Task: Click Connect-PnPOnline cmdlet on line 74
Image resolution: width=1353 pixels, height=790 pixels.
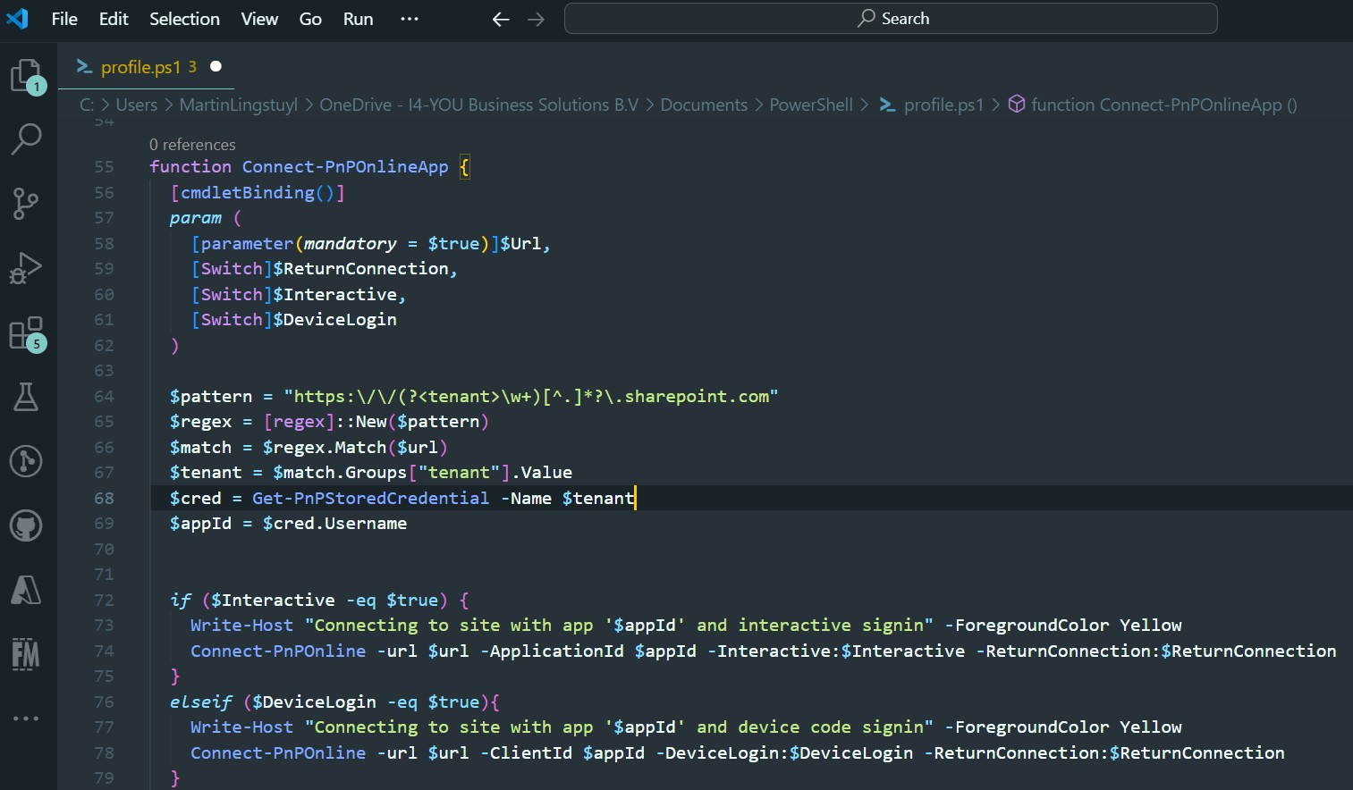Action: [x=278, y=651]
